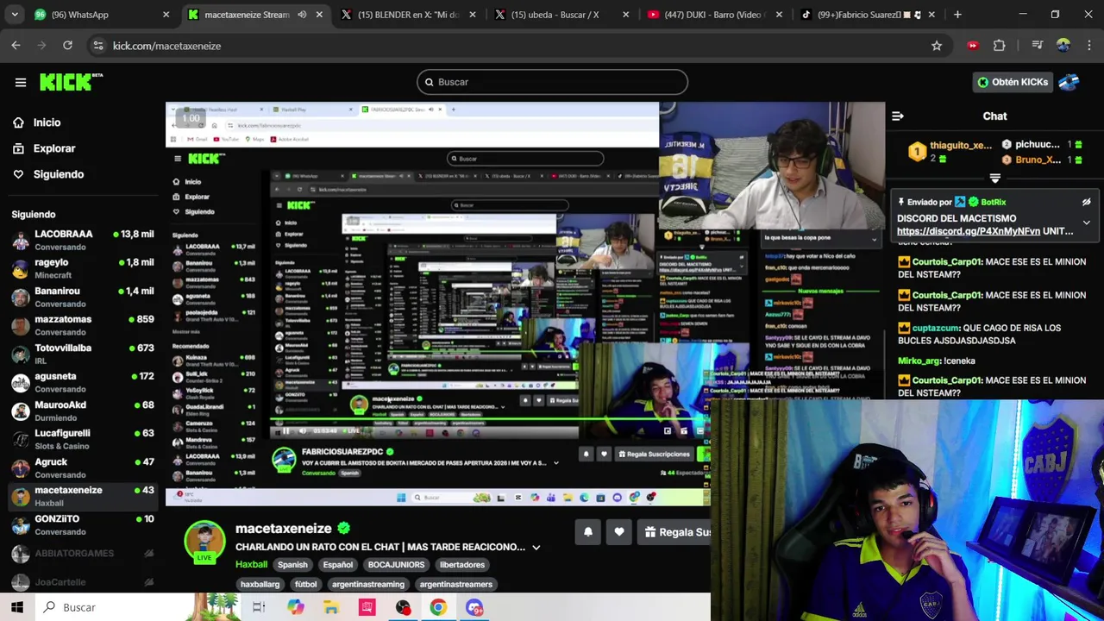This screenshot has width=1104, height=621.
Task: Open the Chrome extensions puzzle icon
Action: coord(999,46)
